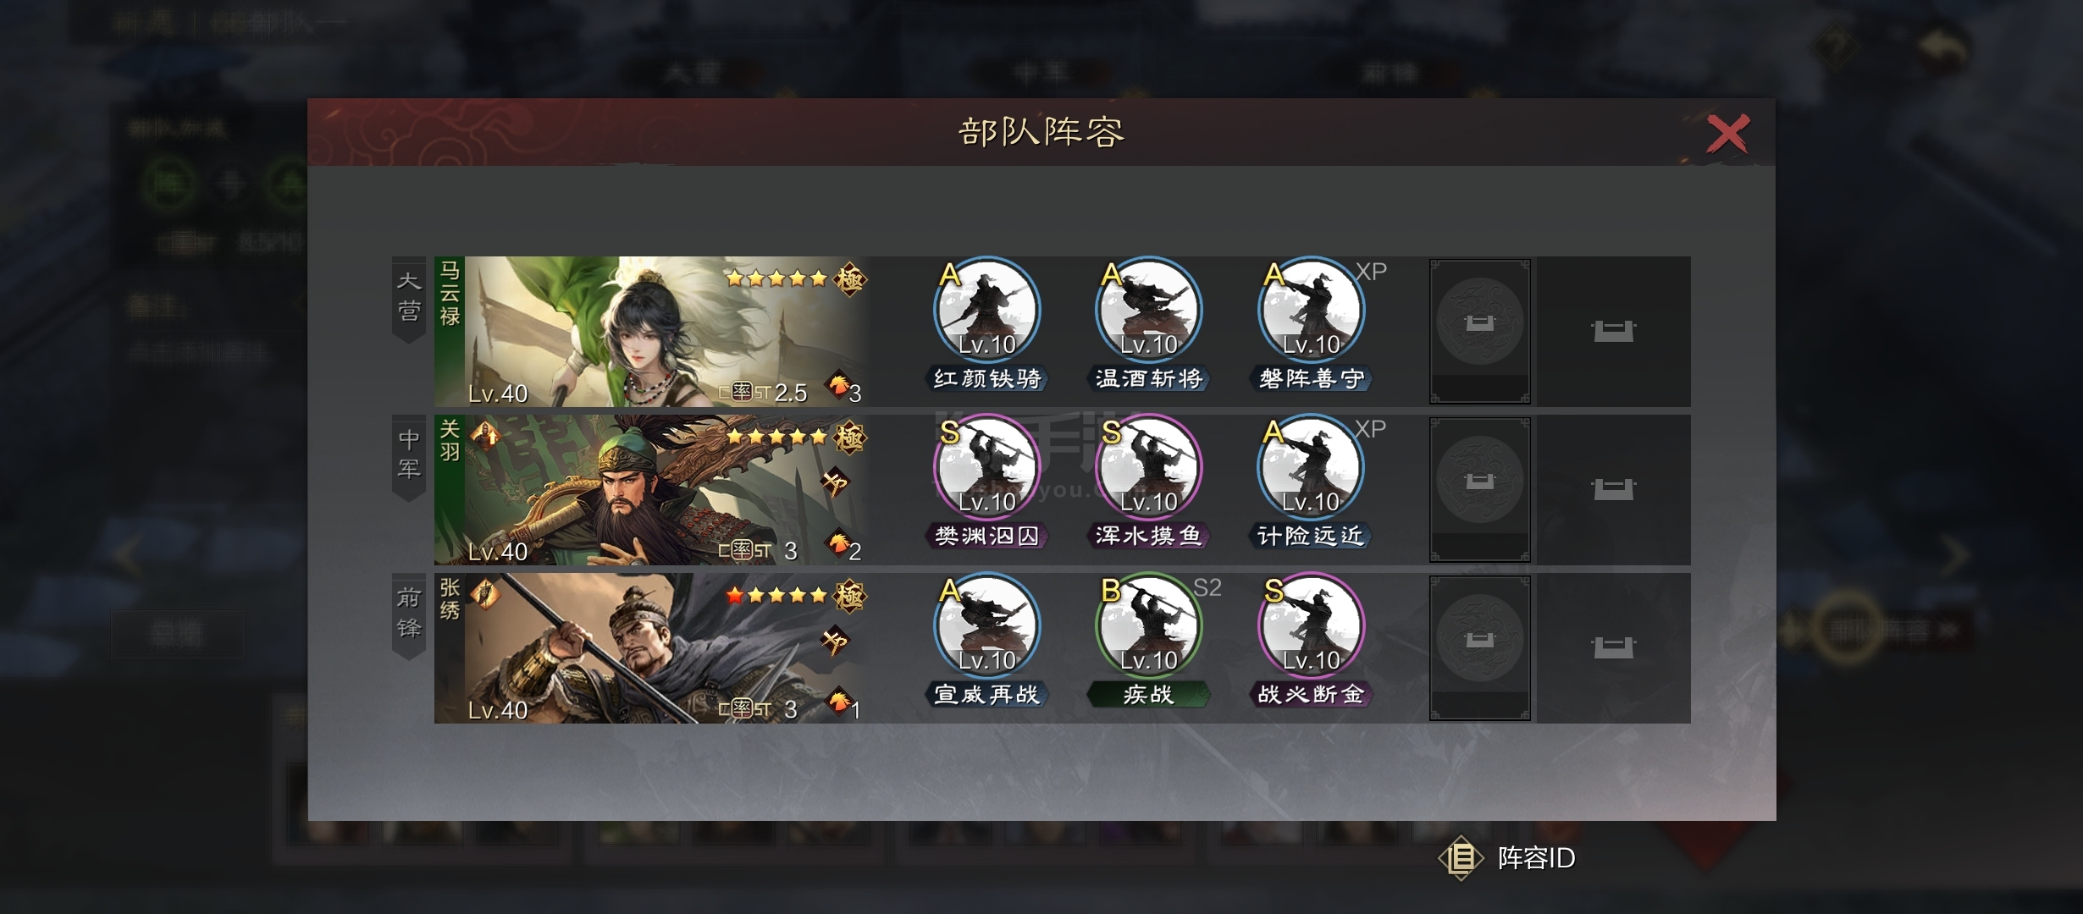This screenshot has width=2083, height=914.
Task: Open the 战火断金 S-rank skill
Action: (1311, 626)
